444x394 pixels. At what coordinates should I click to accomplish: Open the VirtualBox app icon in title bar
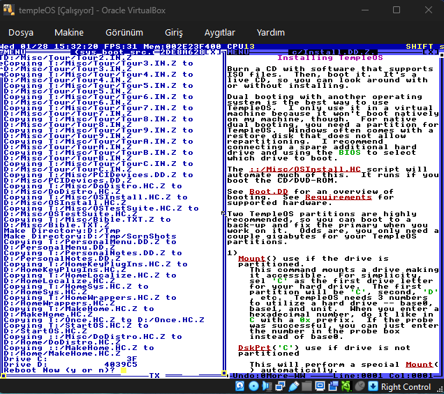(x=9, y=10)
